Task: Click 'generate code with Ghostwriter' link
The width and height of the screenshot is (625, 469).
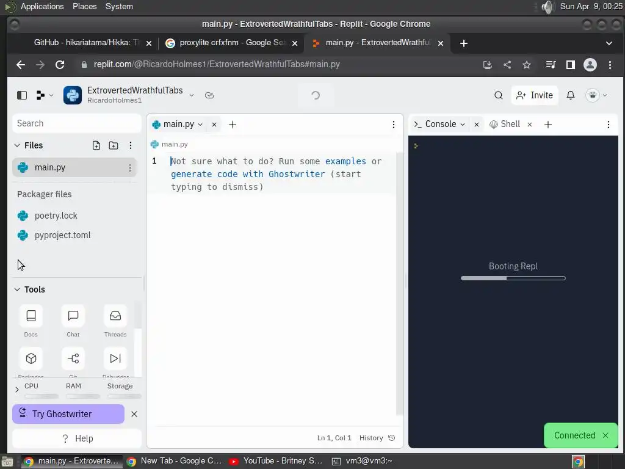Action: click(x=248, y=174)
